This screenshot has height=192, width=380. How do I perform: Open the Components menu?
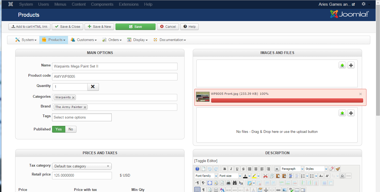point(102,4)
